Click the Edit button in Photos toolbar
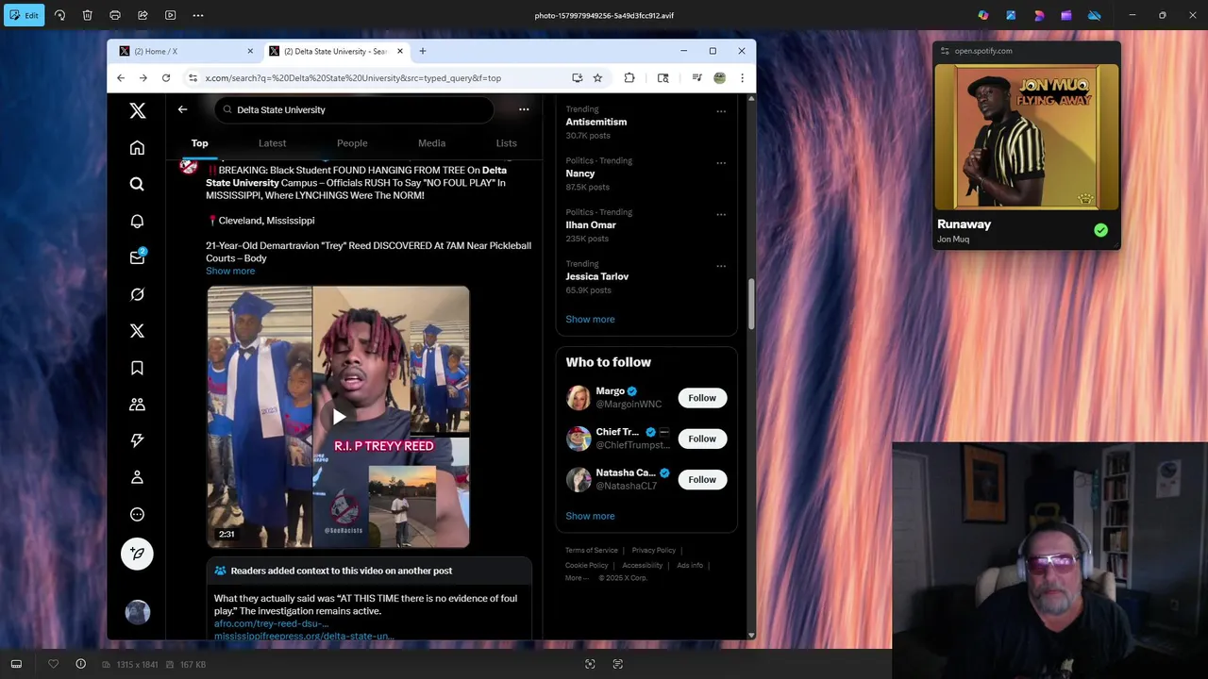Image resolution: width=1208 pixels, height=679 pixels. (x=25, y=15)
